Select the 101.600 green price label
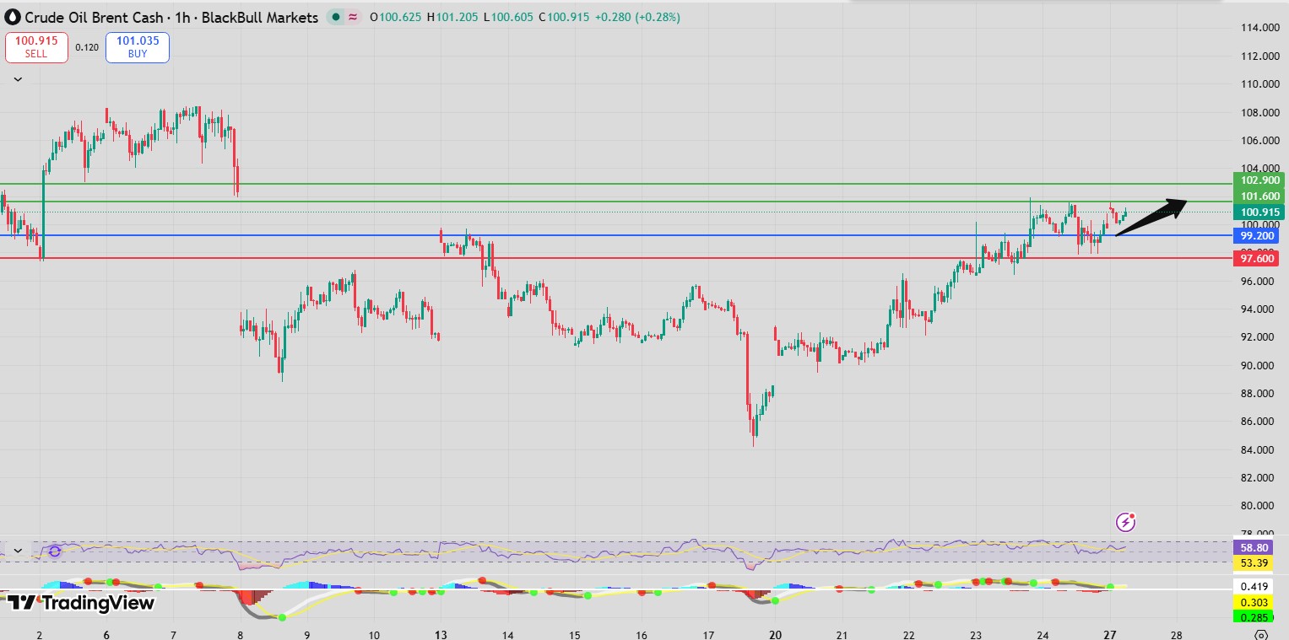The height and width of the screenshot is (640, 1289). tap(1258, 196)
